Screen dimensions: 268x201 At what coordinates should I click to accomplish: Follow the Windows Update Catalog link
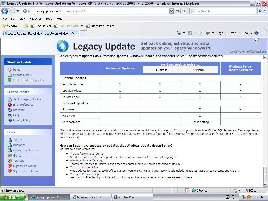point(86,160)
